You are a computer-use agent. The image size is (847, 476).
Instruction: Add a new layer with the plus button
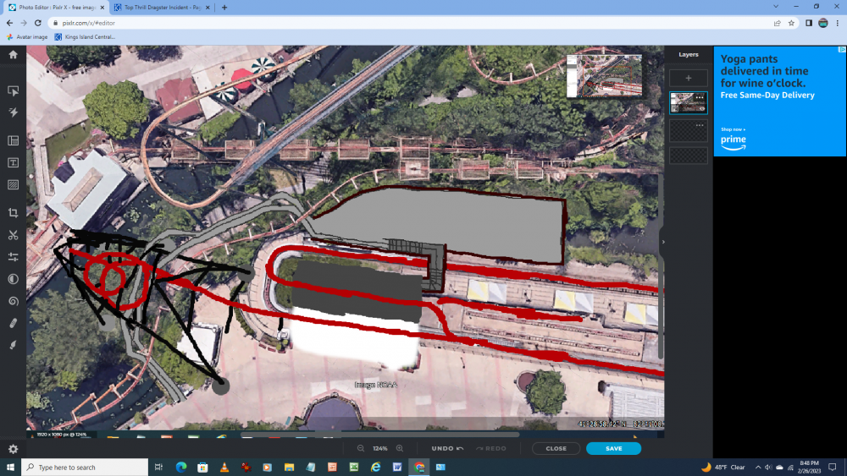(688, 78)
